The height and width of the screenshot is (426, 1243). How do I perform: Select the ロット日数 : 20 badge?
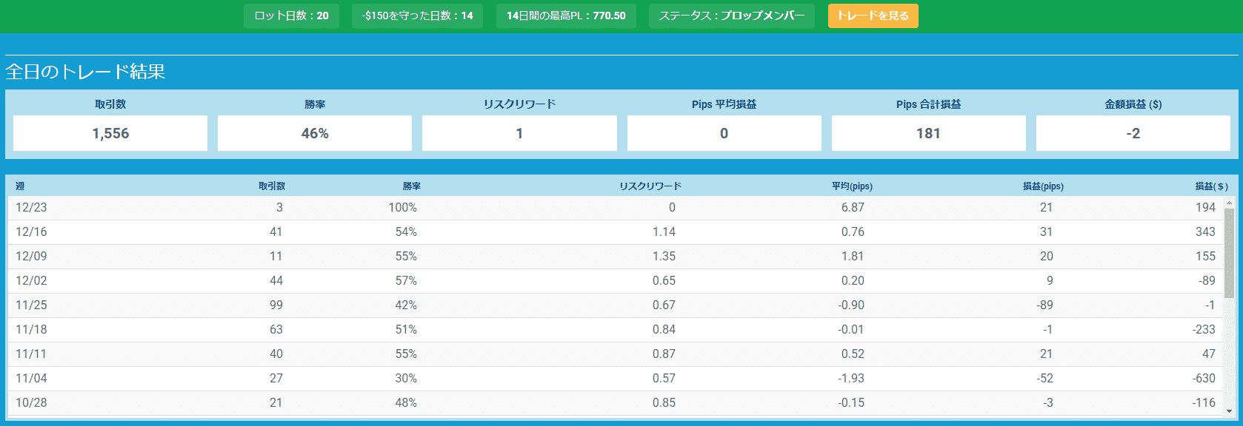291,16
